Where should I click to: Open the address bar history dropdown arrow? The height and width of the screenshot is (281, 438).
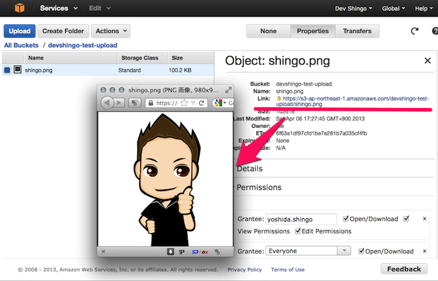[193, 103]
